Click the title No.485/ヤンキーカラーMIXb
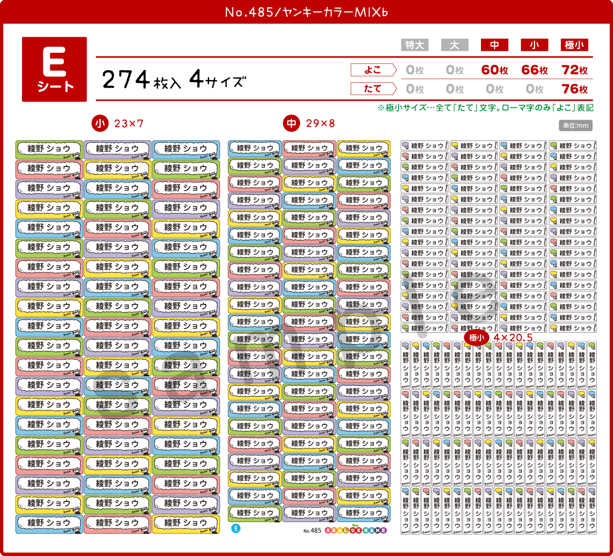613x556 pixels. click(306, 12)
